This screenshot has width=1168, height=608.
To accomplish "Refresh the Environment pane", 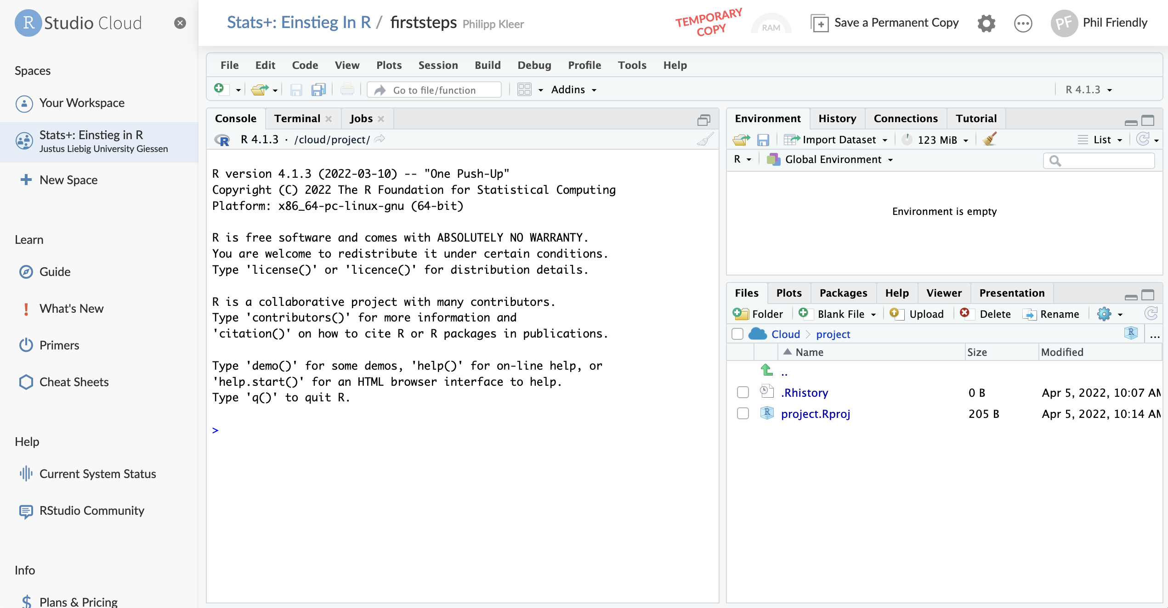I will pos(1143,139).
